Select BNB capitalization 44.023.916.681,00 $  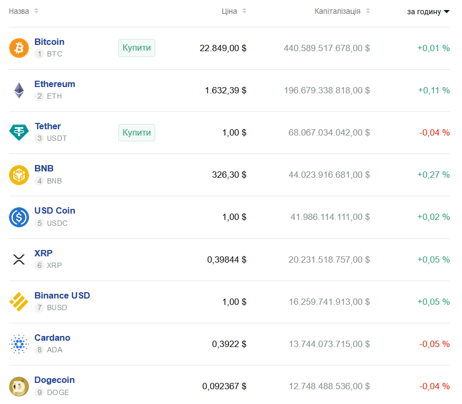[329, 175]
